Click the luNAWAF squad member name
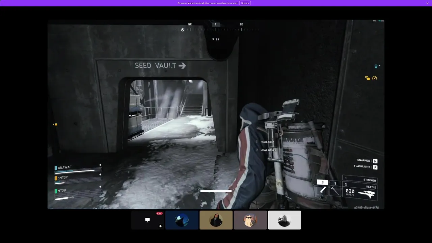432x243 pixels. [64, 167]
